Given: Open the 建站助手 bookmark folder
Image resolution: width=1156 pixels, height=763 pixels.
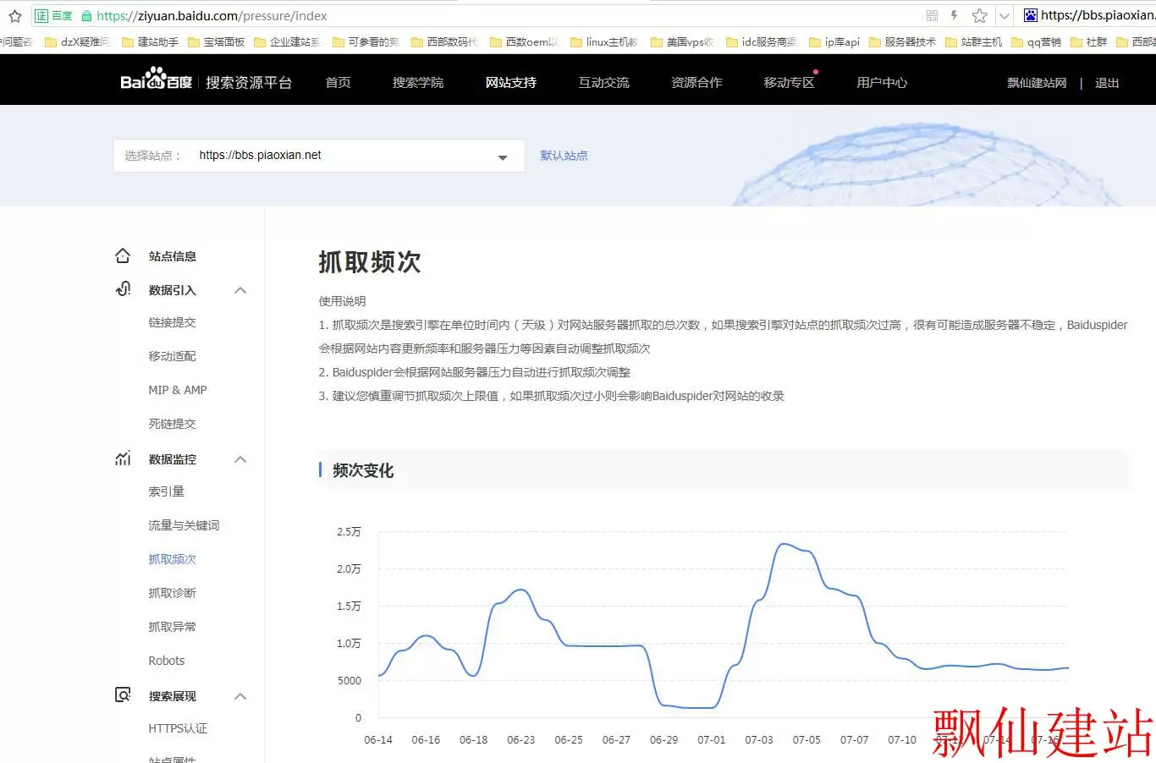Looking at the screenshot, I should click(x=150, y=41).
